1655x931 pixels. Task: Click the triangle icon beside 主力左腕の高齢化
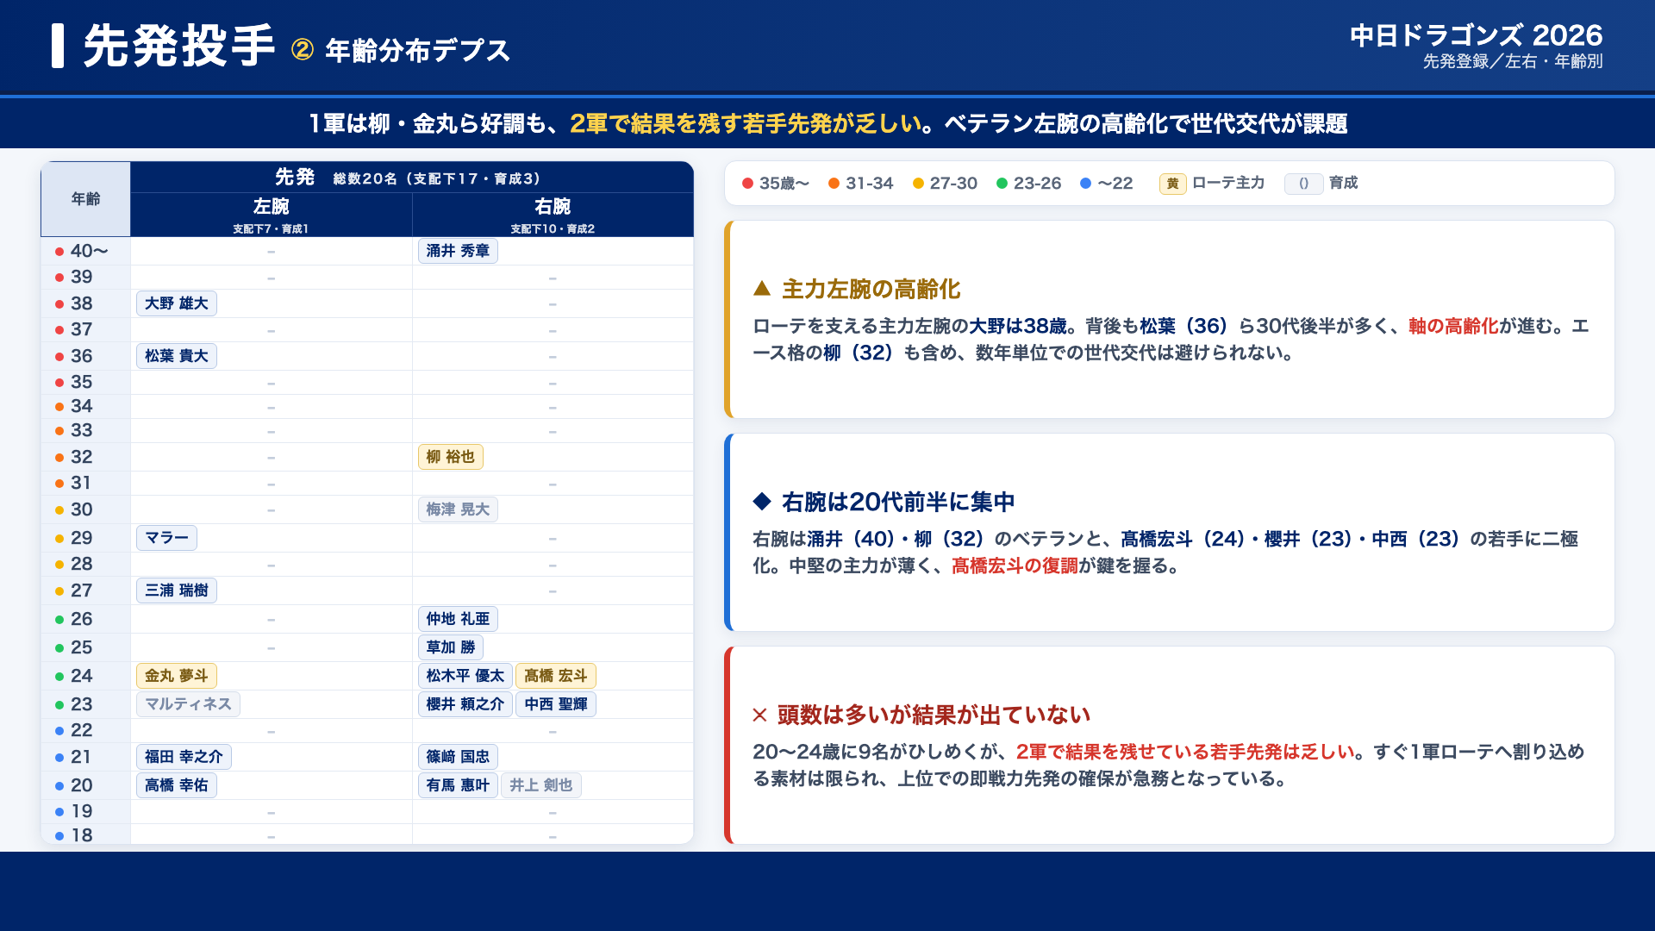(762, 289)
